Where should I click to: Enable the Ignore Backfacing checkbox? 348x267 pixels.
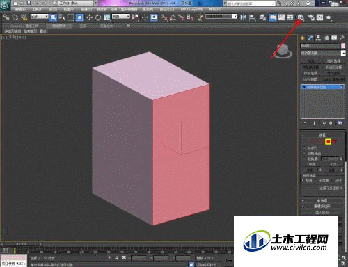pyautogui.click(x=305, y=153)
